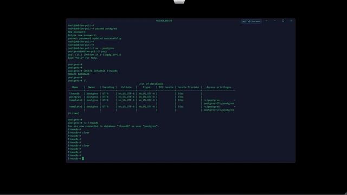Image resolution: width=347 pixels, height=195 pixels.
Task: Click the '(4 rows)' result count
Action: (74, 113)
